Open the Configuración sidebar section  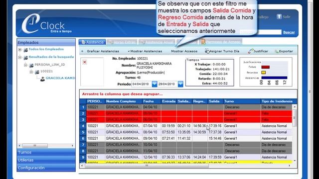tap(46, 168)
